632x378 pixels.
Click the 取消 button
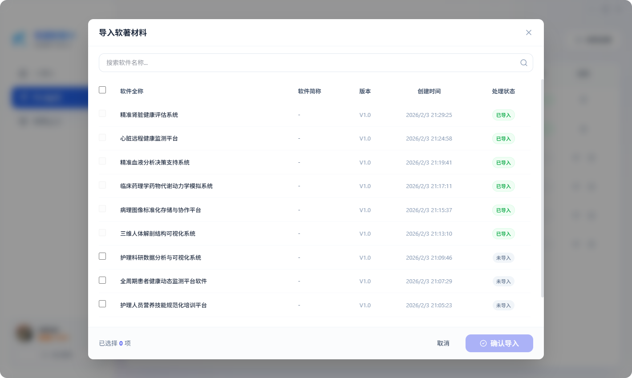(443, 343)
